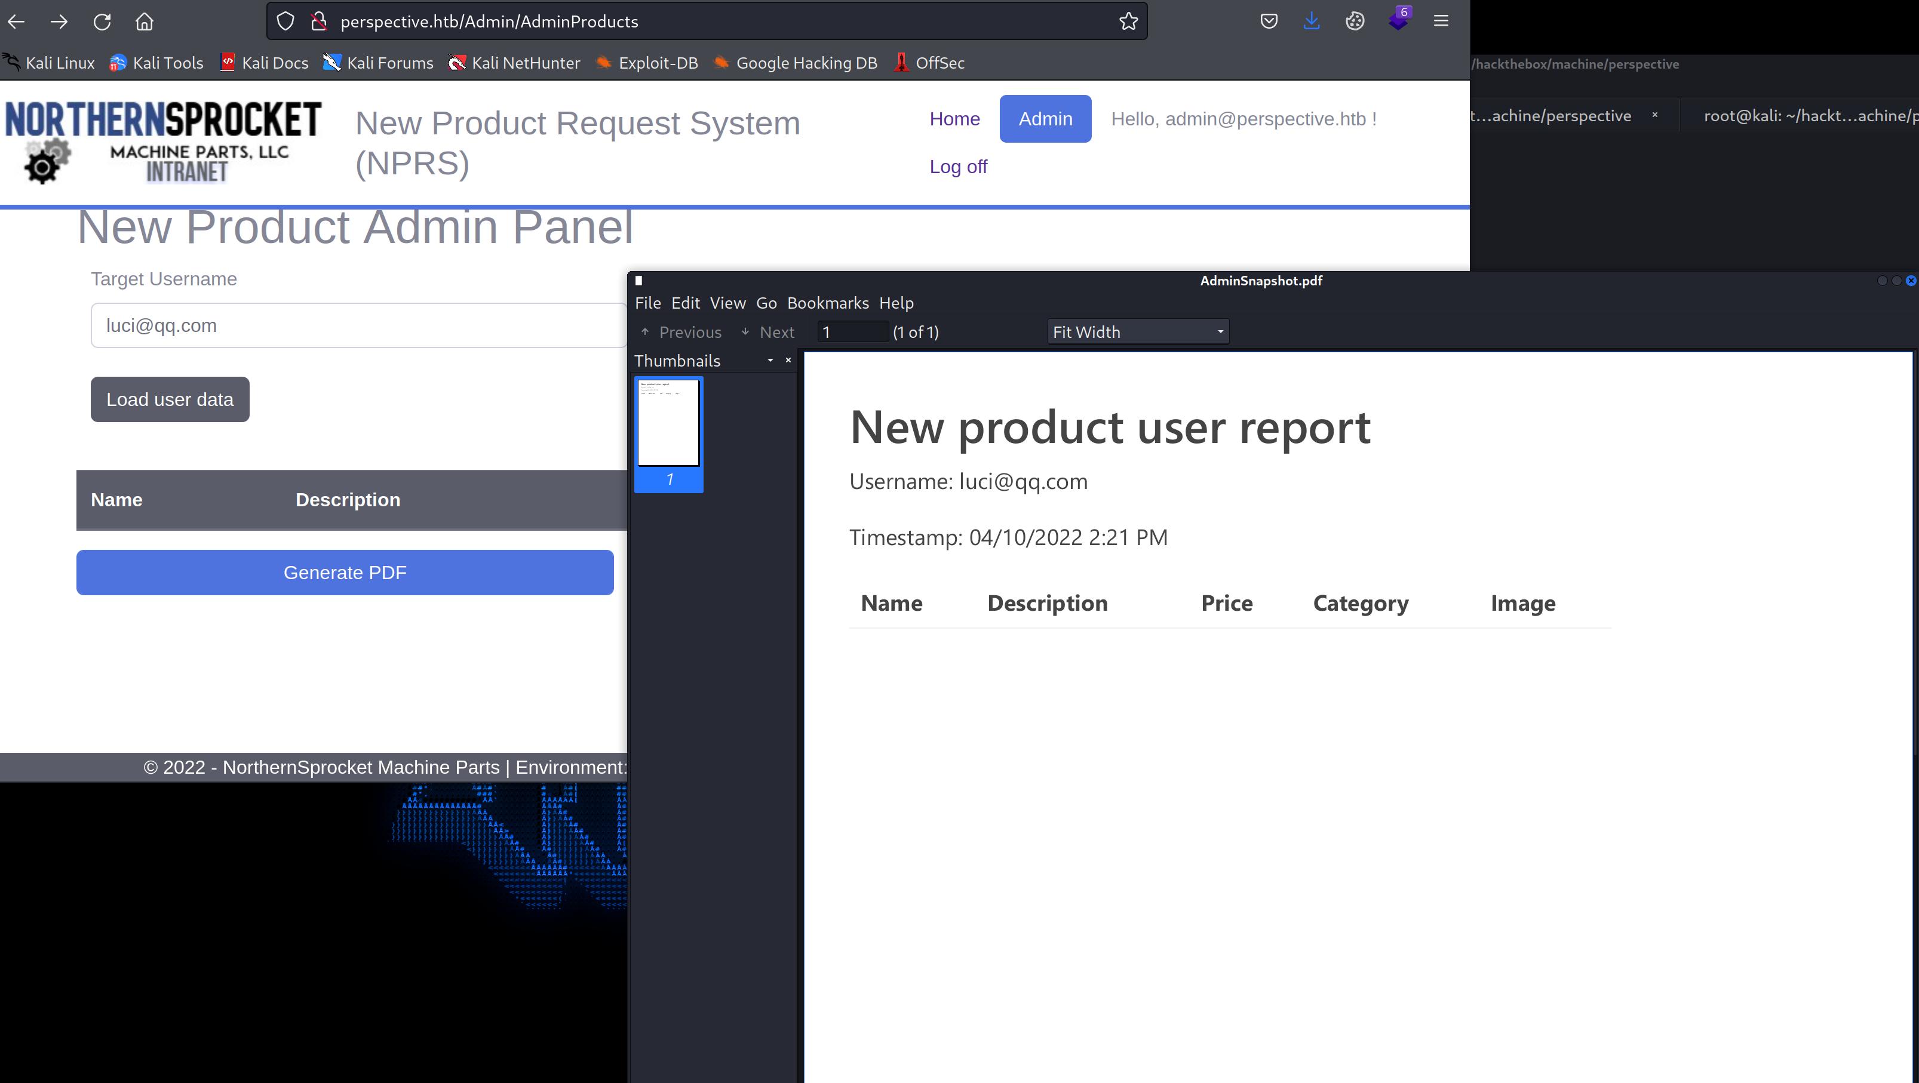The width and height of the screenshot is (1919, 1083).
Task: Open the Bookmarks menu in PDF viewer
Action: tap(828, 303)
